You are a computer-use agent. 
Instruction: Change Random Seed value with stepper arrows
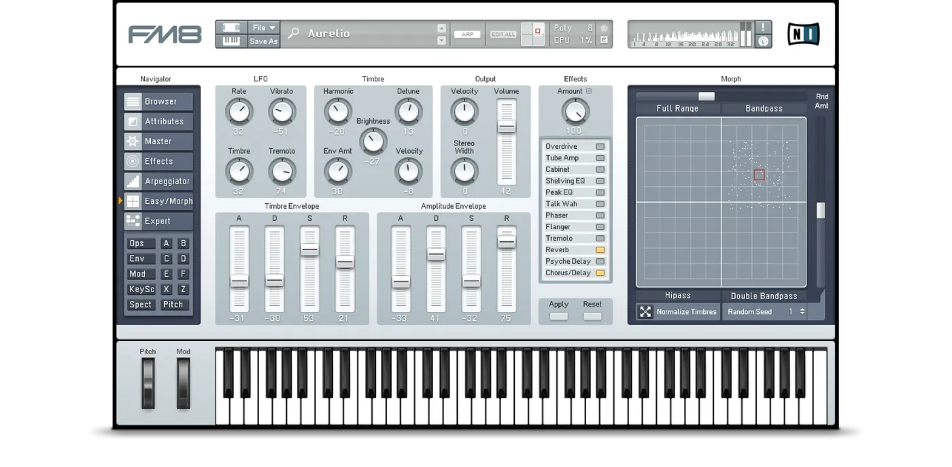[802, 311]
